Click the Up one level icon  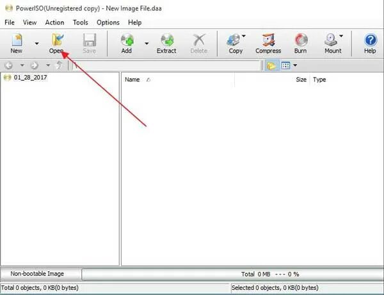click(59, 65)
